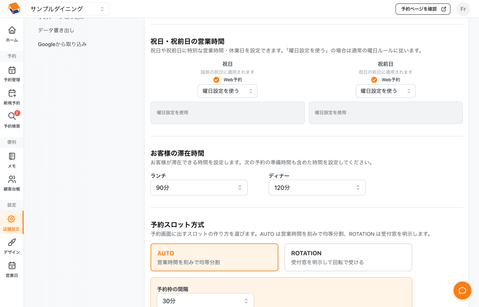Select the AUTO slot method card

tap(214, 257)
